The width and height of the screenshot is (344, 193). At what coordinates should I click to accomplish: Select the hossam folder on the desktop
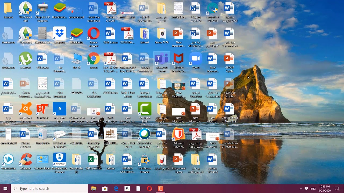8,11
